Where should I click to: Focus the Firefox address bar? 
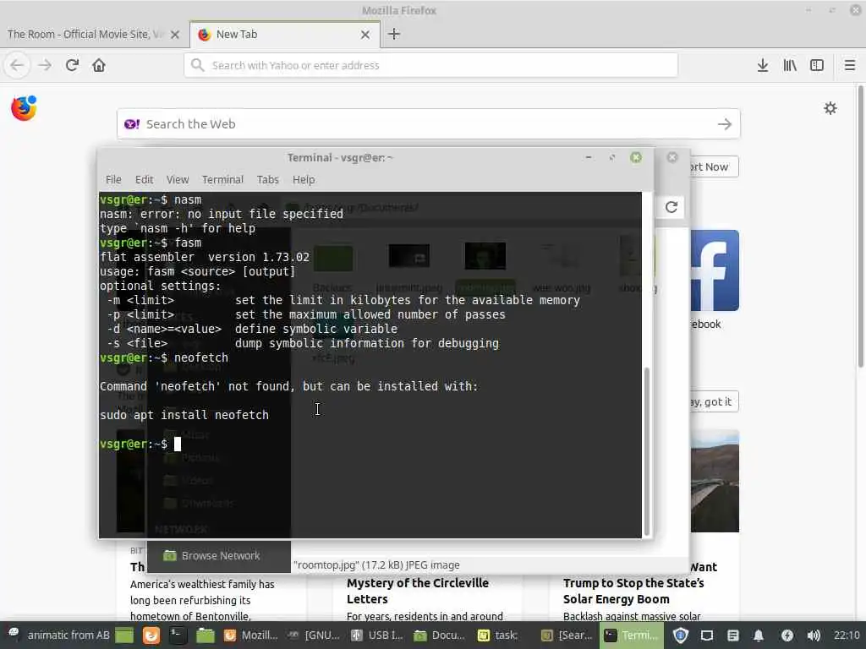(x=430, y=65)
